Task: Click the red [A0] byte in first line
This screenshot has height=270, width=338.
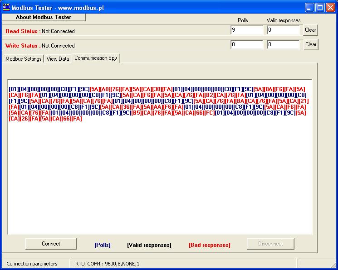Action: point(105,89)
